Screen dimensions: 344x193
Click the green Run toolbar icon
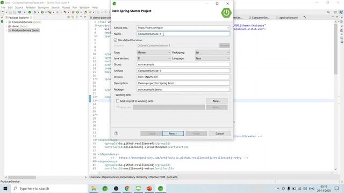point(42,12)
